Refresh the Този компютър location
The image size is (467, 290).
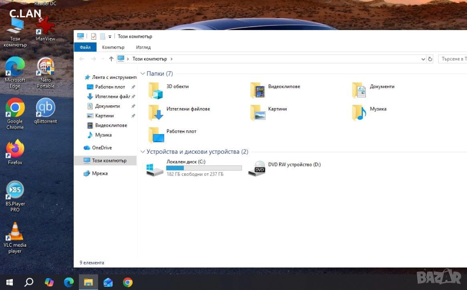pyautogui.click(x=430, y=59)
